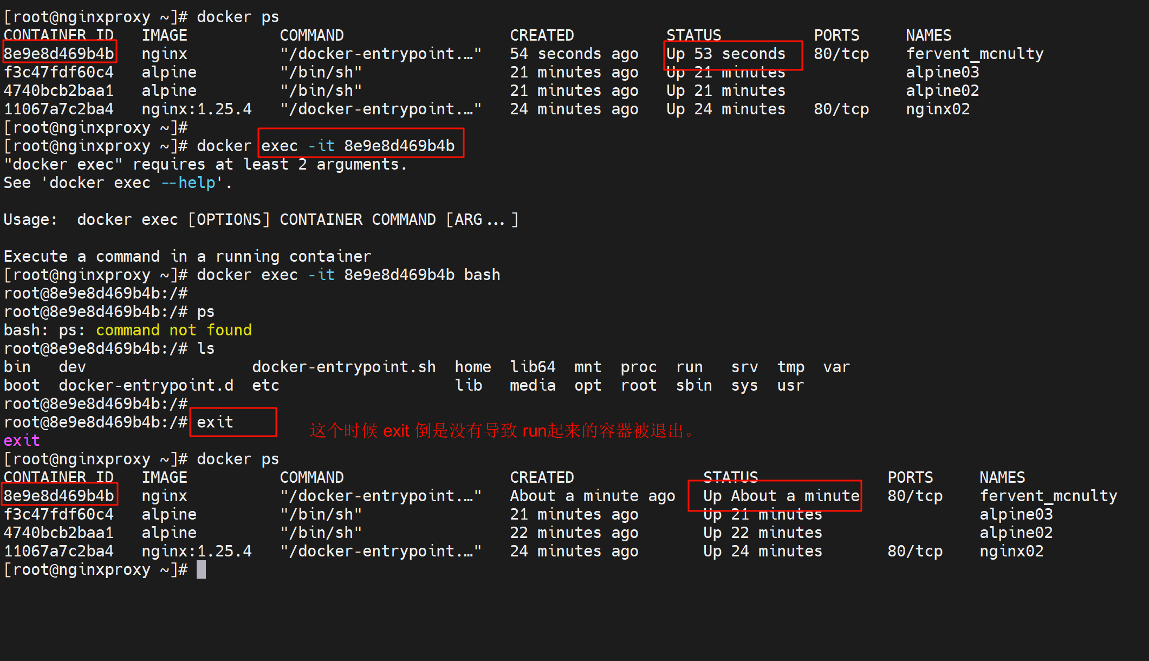Click the "sbin" directory name

[693, 385]
